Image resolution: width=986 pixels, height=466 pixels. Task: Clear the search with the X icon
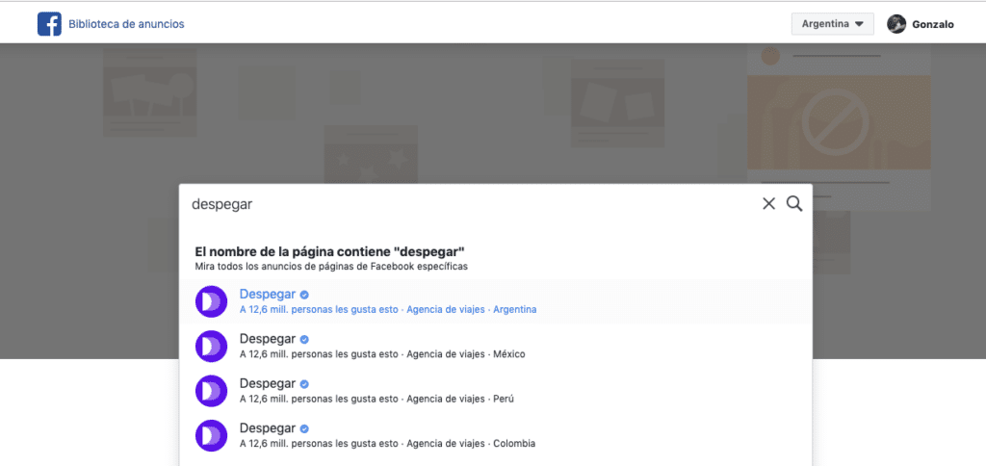pyautogui.click(x=768, y=204)
